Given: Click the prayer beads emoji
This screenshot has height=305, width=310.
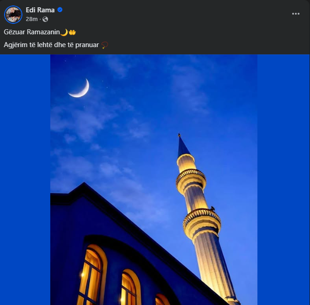Looking at the screenshot, I should tap(105, 45).
